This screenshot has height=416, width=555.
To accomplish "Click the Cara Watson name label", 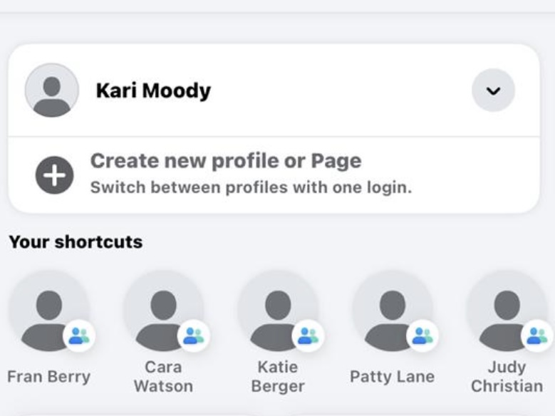I will (163, 377).
